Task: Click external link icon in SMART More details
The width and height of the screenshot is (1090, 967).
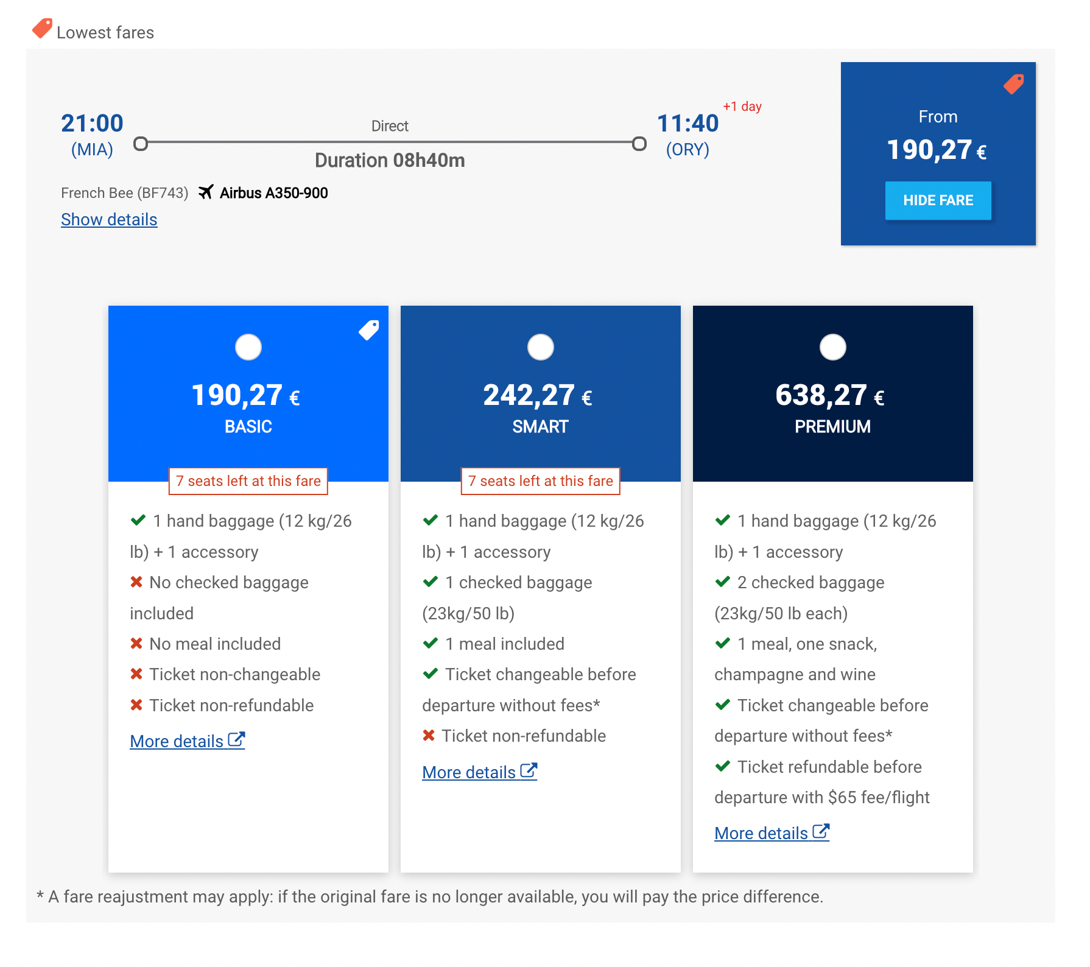Action: pos(529,771)
